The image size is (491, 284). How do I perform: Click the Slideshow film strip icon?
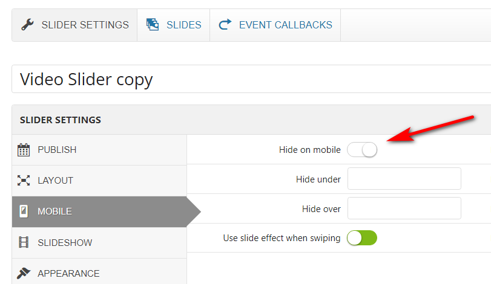click(24, 242)
